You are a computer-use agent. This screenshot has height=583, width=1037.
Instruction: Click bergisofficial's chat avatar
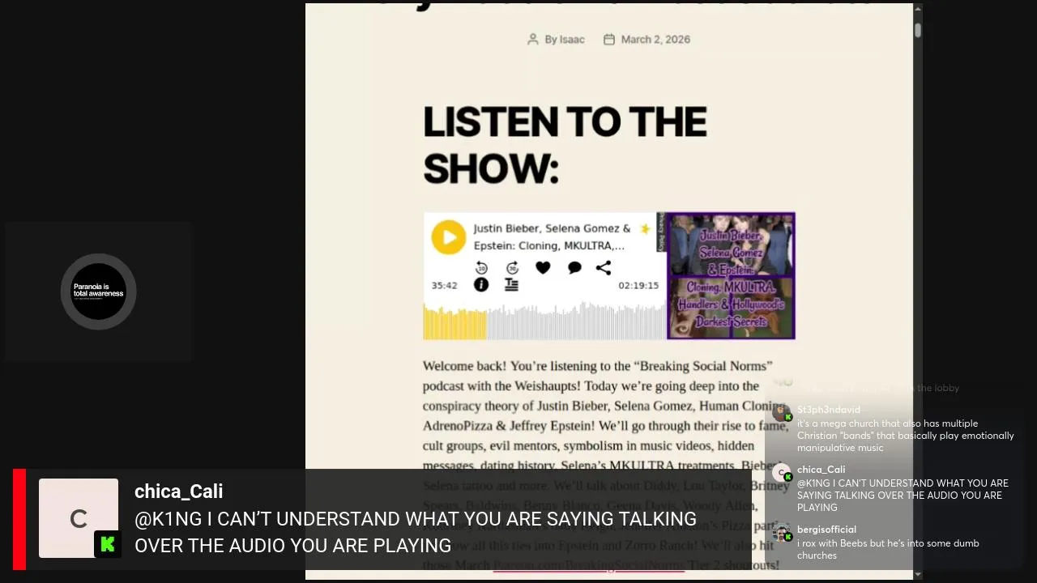point(782,533)
